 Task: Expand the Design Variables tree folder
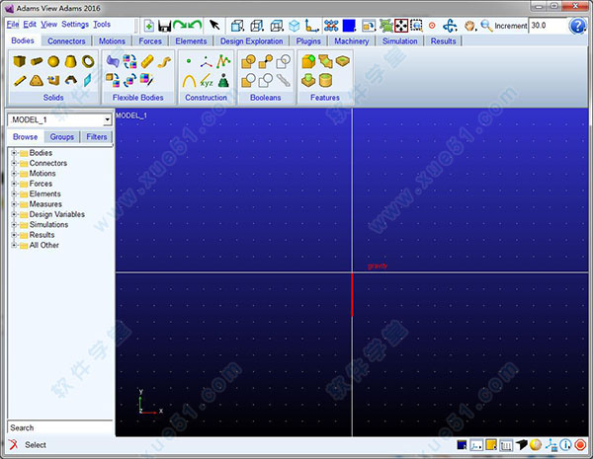[14, 214]
